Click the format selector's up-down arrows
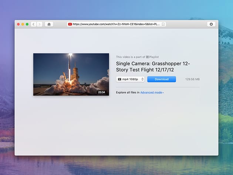Viewport: 233px width, 175px height. coord(142,79)
